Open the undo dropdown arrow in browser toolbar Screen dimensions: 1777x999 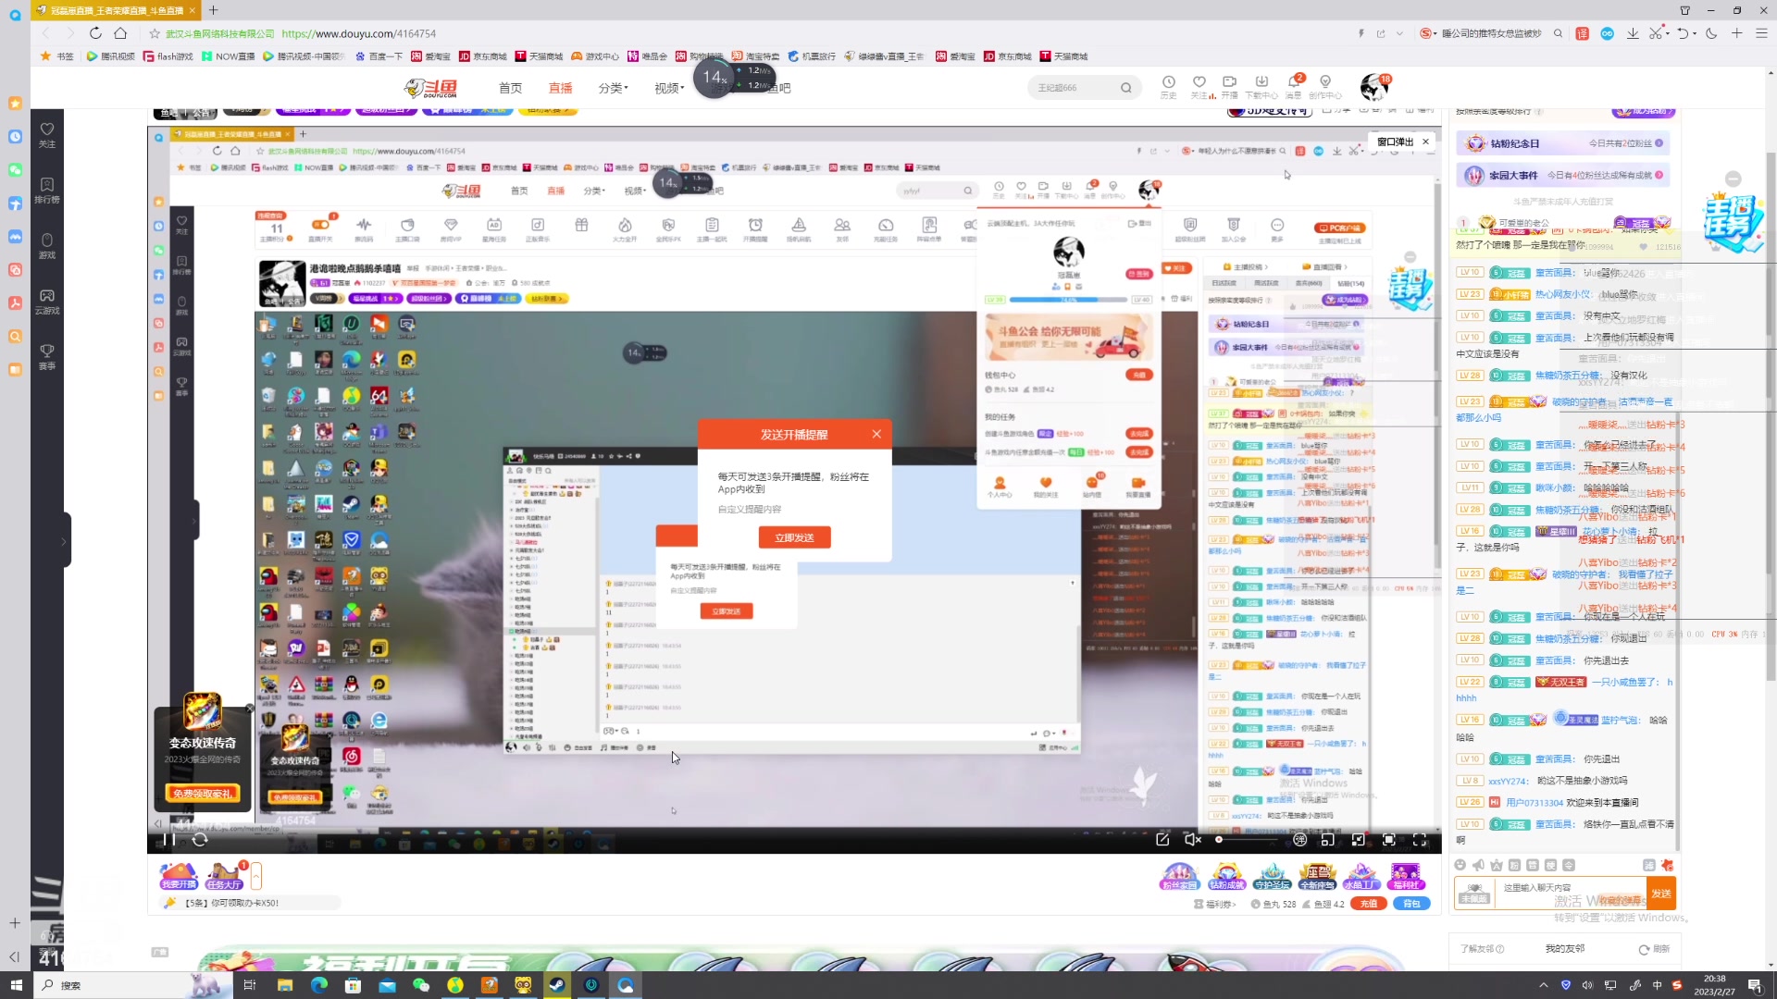click(1695, 33)
